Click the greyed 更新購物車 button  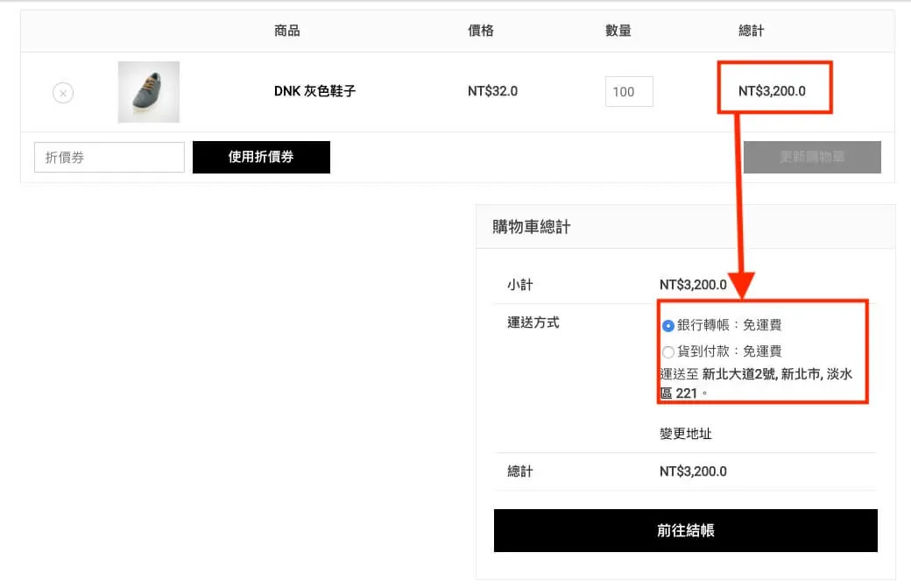tap(812, 157)
